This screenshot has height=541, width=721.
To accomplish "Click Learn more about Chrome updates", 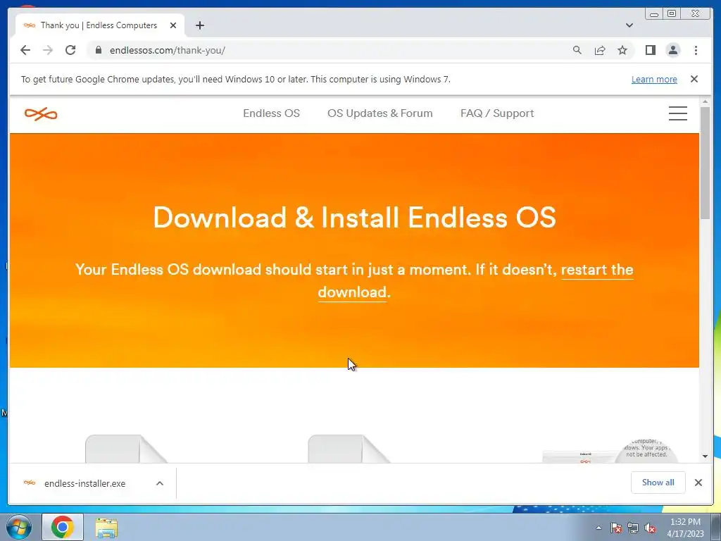I will point(654,79).
